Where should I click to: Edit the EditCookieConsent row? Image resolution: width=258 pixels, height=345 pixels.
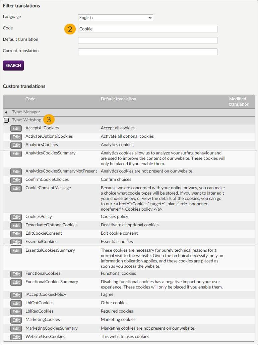[16, 234]
